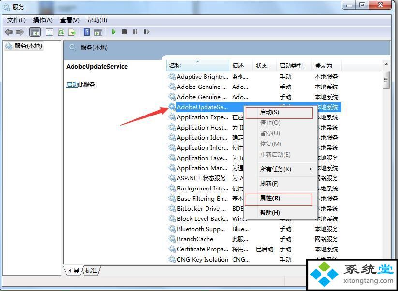Maximize the 服务 window
398x291 pixels.
click(363, 4)
